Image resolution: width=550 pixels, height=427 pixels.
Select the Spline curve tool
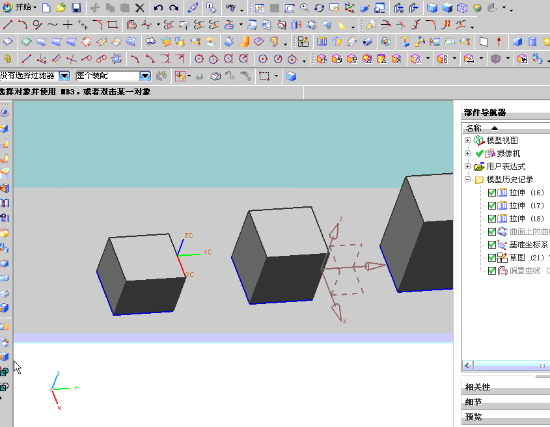pyautogui.click(x=53, y=25)
